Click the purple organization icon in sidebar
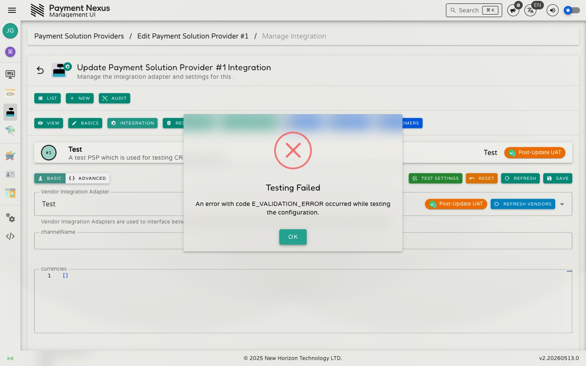586x366 pixels. point(10,52)
